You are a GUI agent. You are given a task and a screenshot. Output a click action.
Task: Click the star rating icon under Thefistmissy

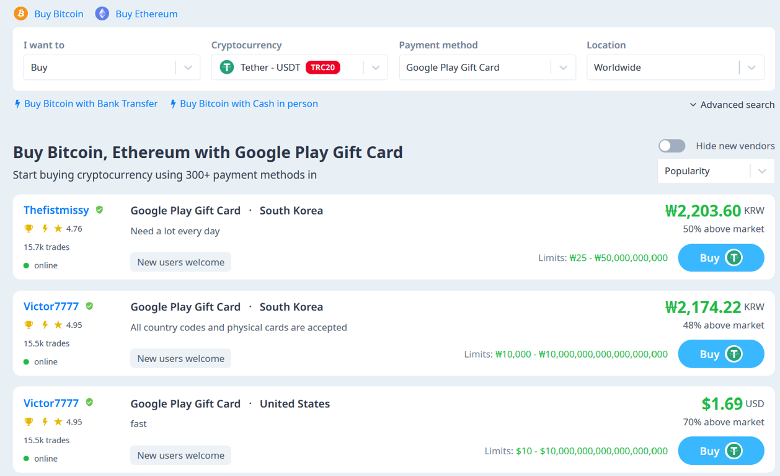coord(57,228)
